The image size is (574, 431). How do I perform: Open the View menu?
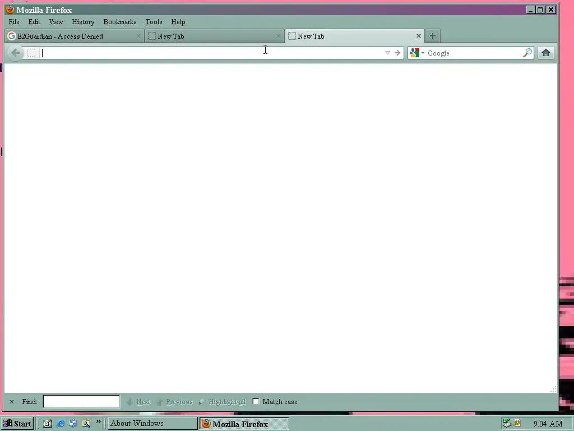pos(56,22)
